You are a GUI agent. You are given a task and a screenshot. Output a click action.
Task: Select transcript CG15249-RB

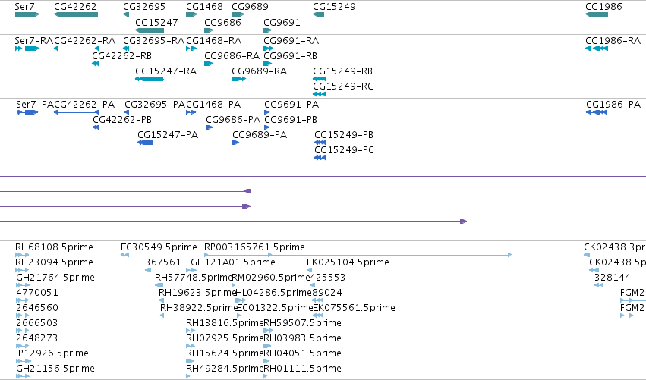coord(320,79)
